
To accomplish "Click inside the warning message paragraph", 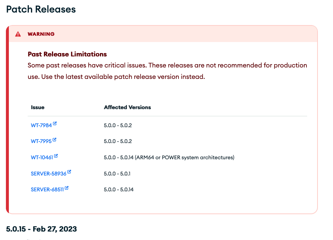I will pyautogui.click(x=166, y=70).
